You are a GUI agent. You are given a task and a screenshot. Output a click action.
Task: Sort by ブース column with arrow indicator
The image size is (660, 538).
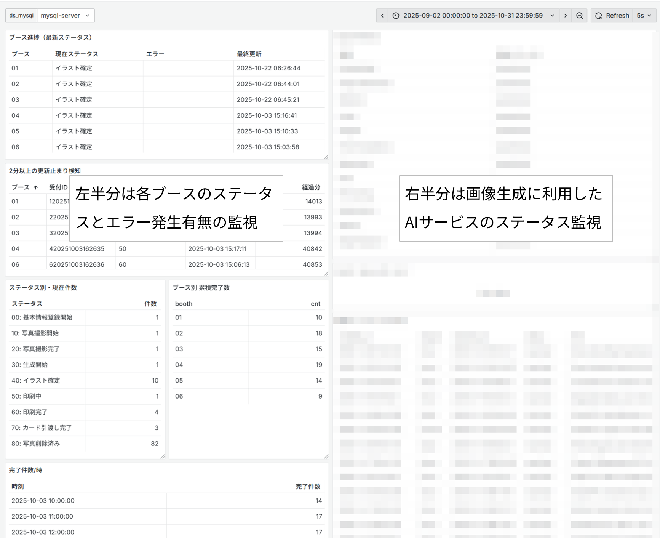point(25,187)
